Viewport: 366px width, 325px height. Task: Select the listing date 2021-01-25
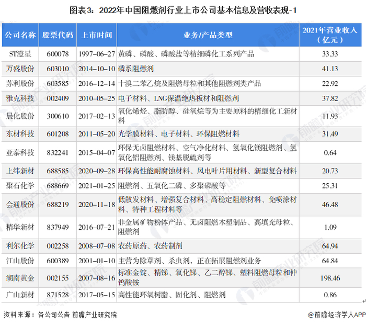point(97,186)
